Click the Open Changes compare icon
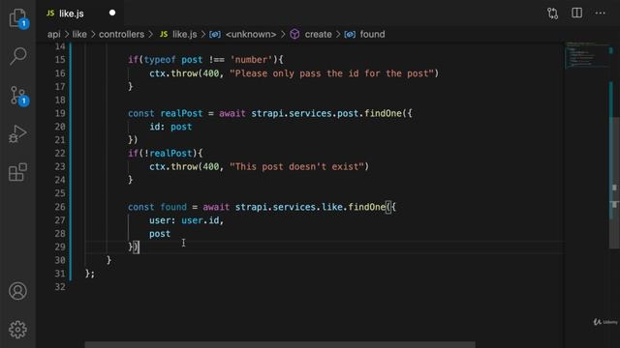This screenshot has width=620, height=348. point(553,14)
